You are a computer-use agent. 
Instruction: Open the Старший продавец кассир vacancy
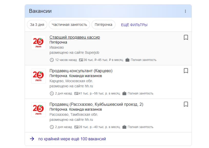(75, 37)
